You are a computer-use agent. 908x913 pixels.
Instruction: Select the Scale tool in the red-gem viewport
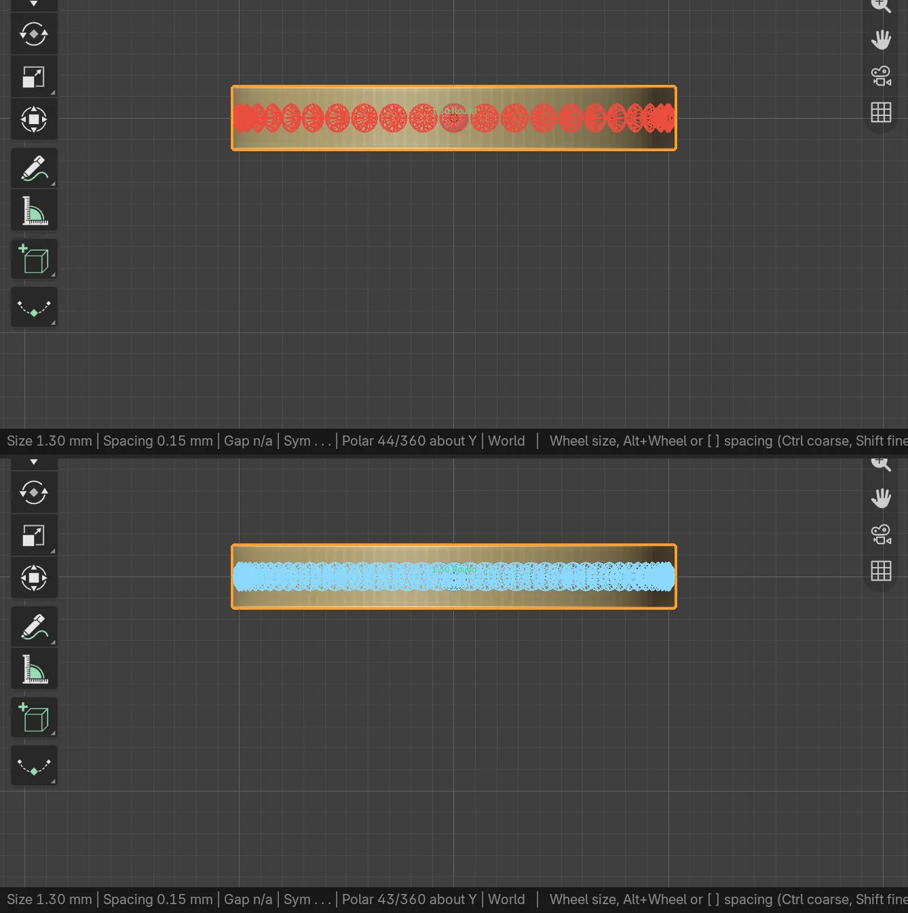coord(34,77)
